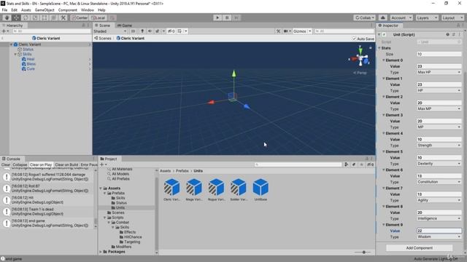Screen dimensions: 467x262
Task: Switch to the Game tab
Action: click(125, 25)
